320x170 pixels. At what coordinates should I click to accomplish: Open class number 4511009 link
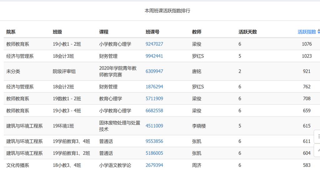[x=154, y=126]
